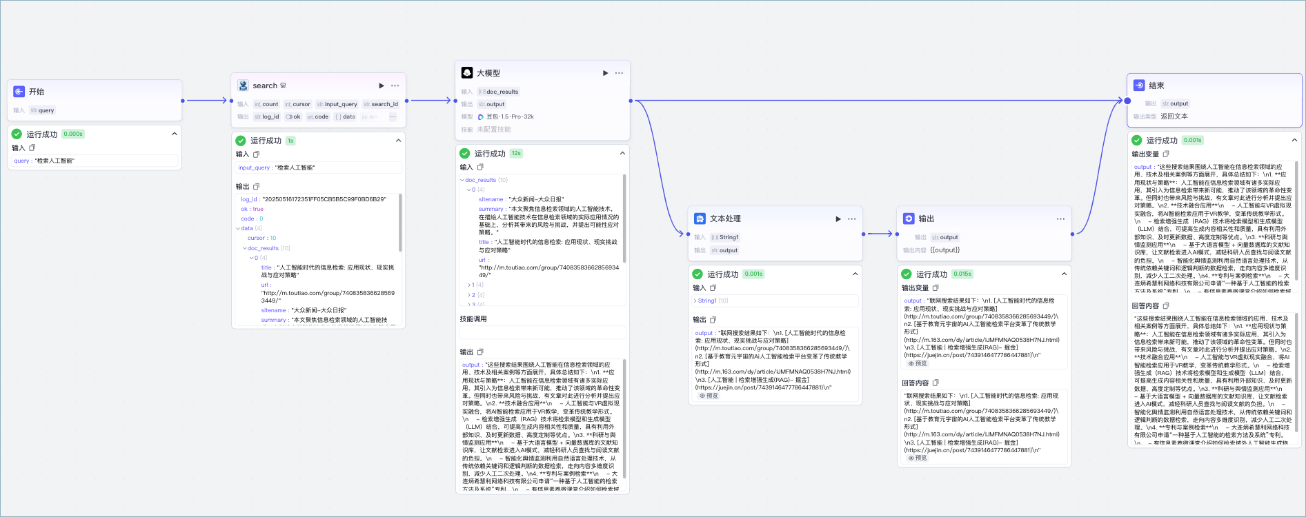
Task: Click the search output panel scrollbar
Action: point(400,223)
